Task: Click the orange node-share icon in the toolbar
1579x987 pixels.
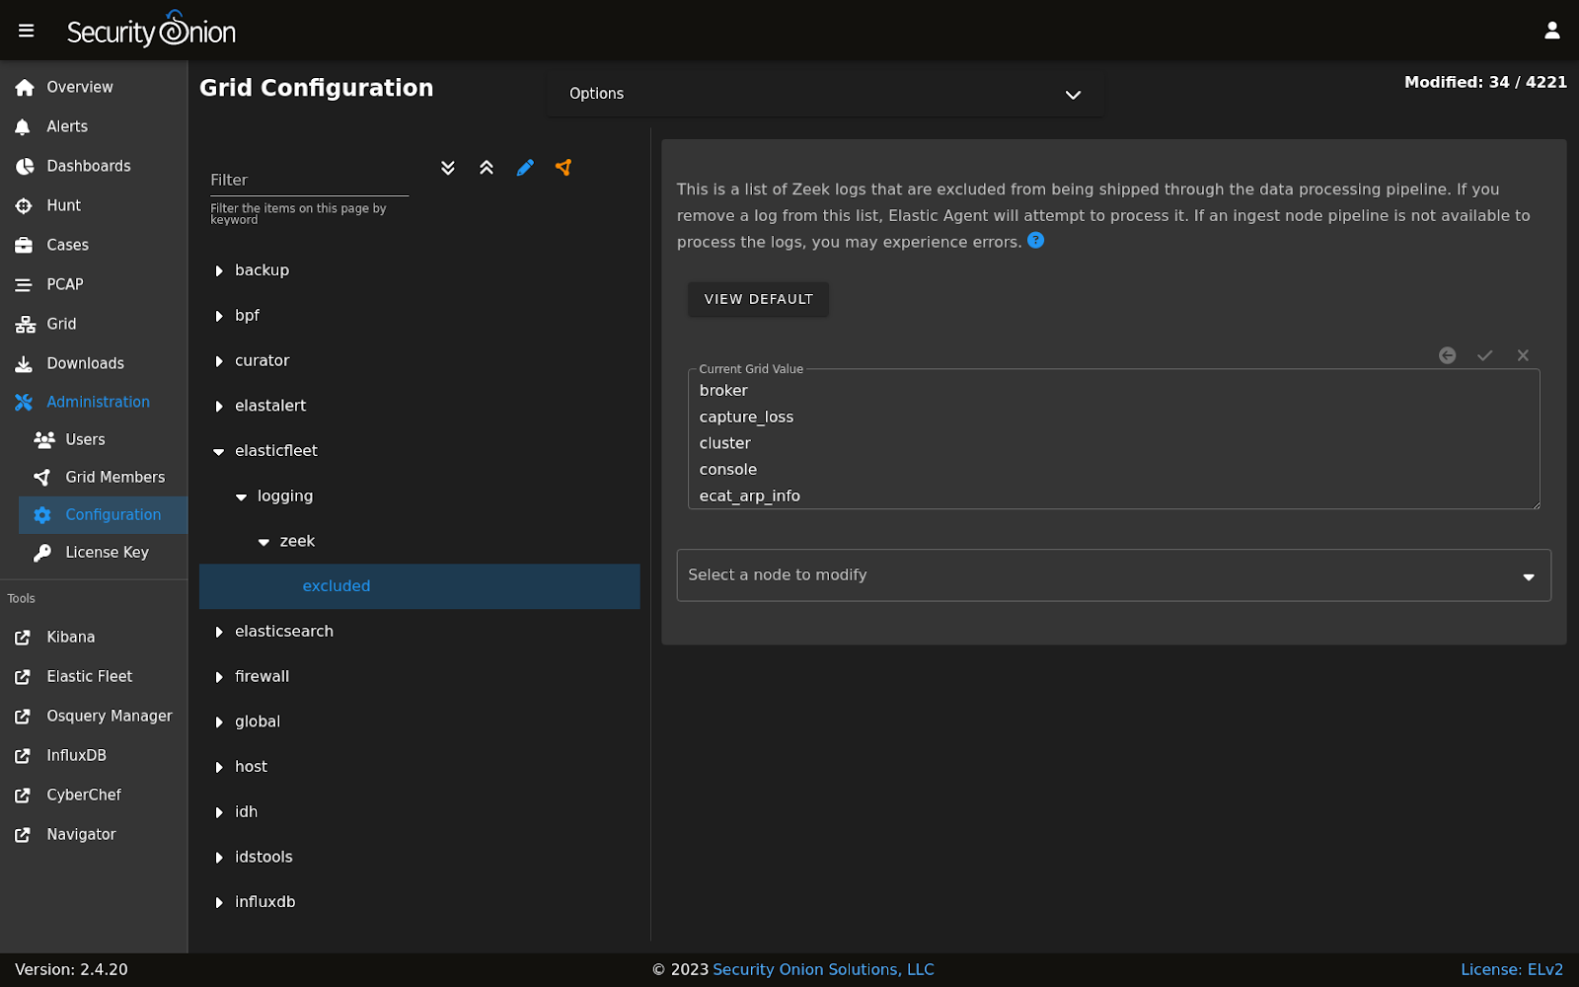Action: point(564,168)
